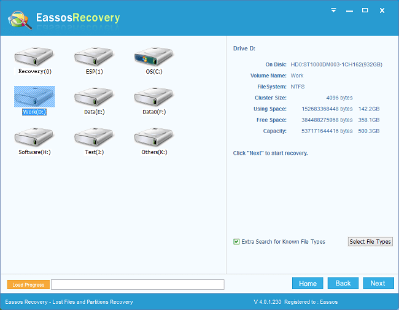This screenshot has width=399, height=310.
Task: Click the Volume Name value Work
Action: [x=297, y=76]
